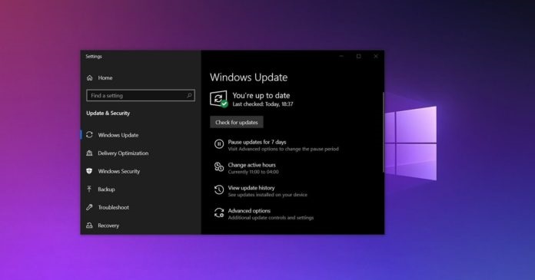Click the Home icon in sidebar
535x280 pixels.
(90, 78)
